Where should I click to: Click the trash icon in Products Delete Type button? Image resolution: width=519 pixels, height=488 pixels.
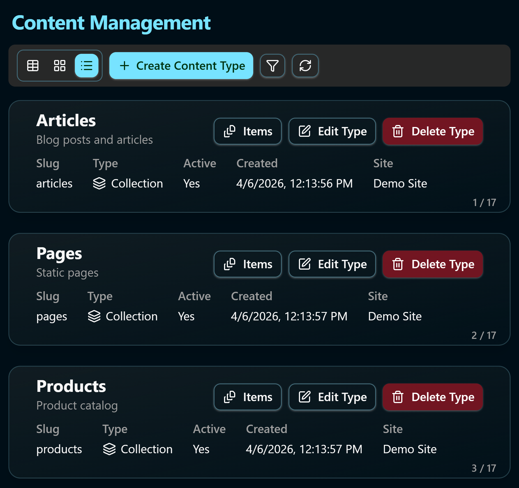pos(398,397)
